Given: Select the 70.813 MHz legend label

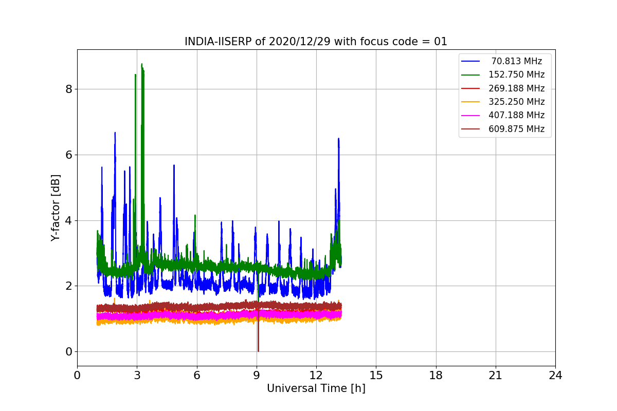Looking at the screenshot, I should 517,61.
